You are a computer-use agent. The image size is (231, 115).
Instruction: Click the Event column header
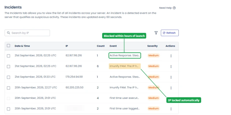click(x=113, y=46)
